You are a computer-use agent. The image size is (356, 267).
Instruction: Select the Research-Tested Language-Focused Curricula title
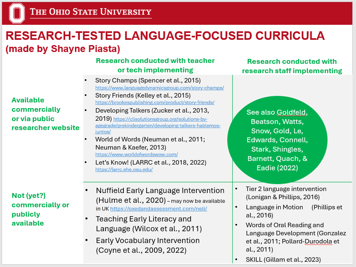click(x=165, y=36)
